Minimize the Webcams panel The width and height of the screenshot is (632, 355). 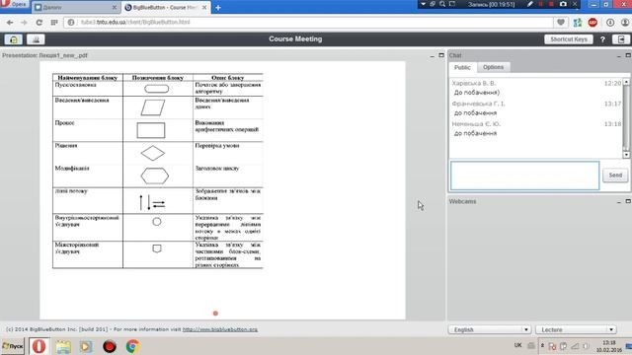[x=619, y=201]
